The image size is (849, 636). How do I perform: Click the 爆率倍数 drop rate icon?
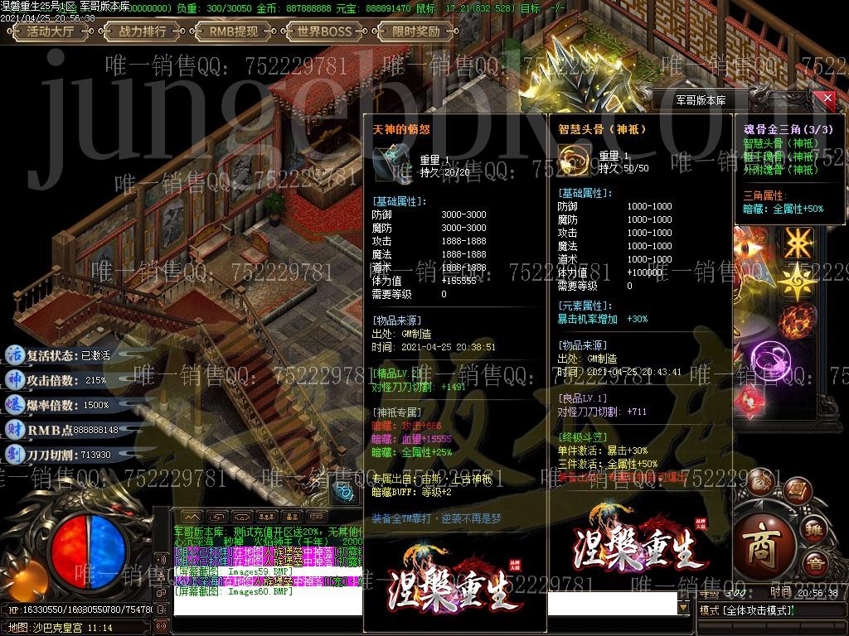14,405
